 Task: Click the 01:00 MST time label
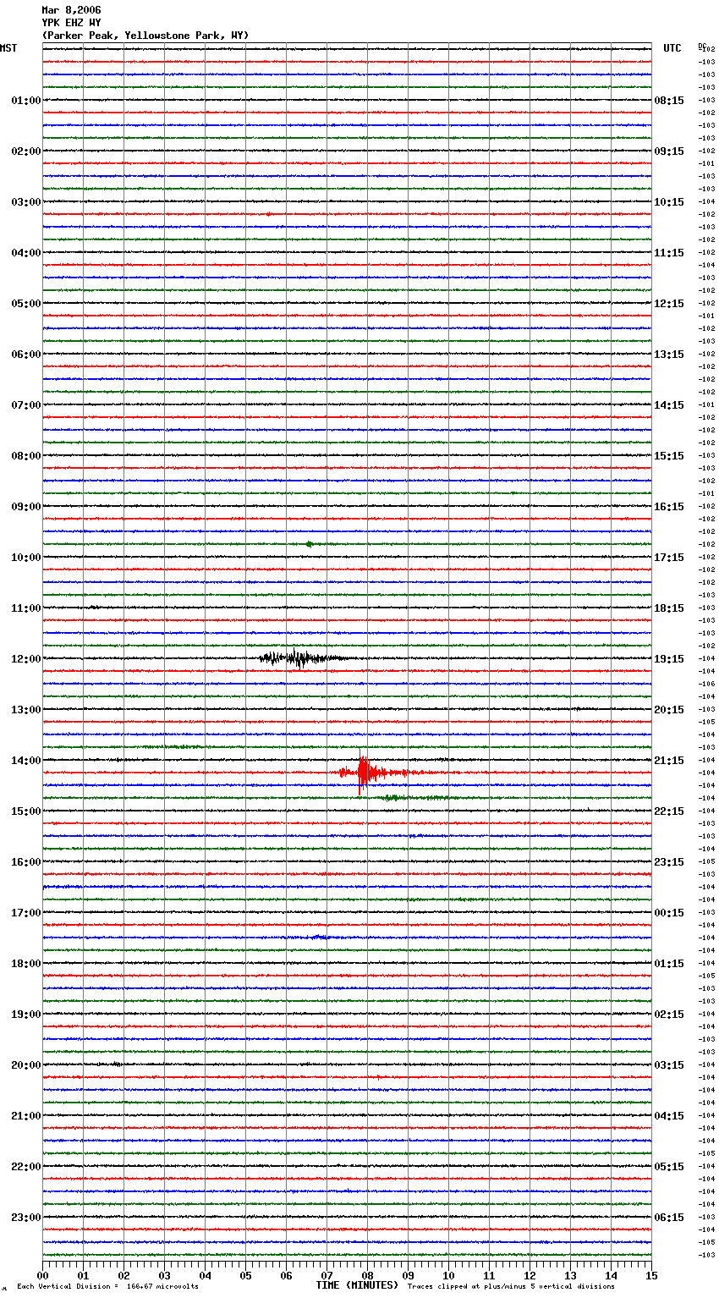(25, 101)
